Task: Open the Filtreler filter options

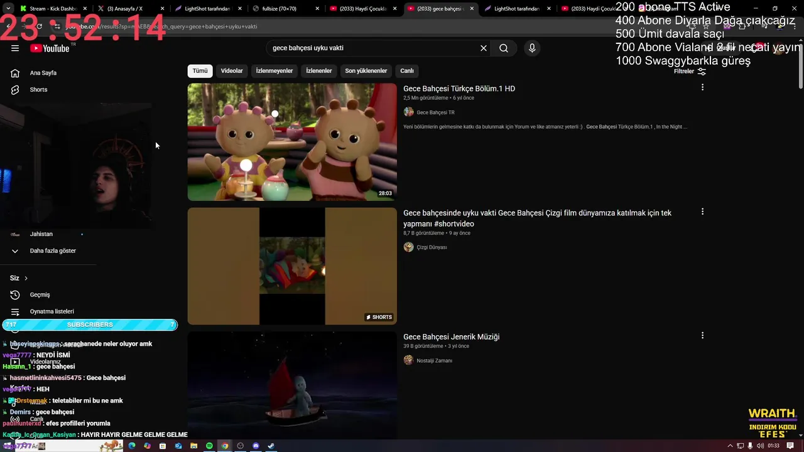Action: click(x=690, y=72)
